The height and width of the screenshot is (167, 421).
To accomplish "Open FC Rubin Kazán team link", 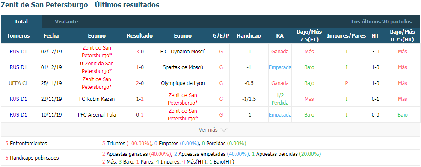I will click(x=97, y=99).
